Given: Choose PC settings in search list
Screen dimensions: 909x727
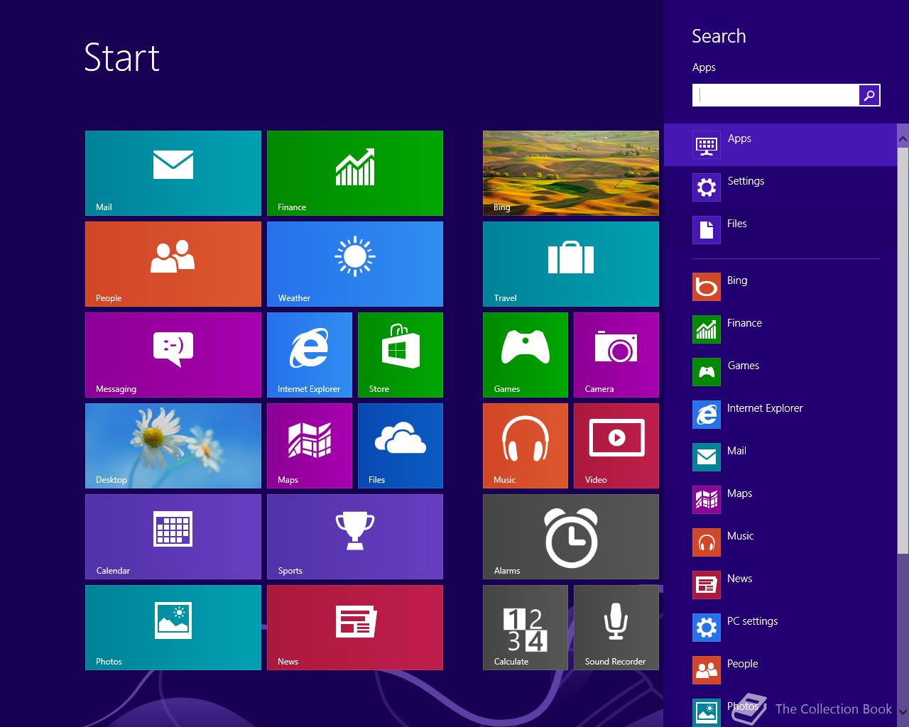Looking at the screenshot, I should point(780,628).
